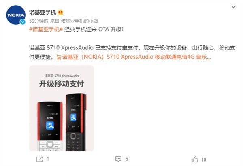Click the blue verified badge on avatar
This screenshot has width=243, height=166.
pos(22,22)
